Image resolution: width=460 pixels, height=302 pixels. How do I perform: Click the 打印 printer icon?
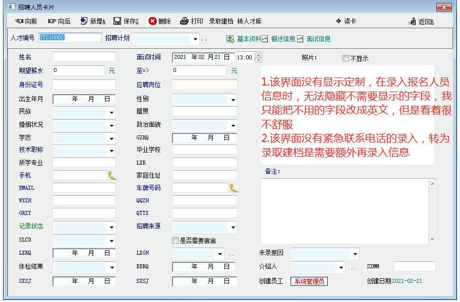tap(185, 21)
